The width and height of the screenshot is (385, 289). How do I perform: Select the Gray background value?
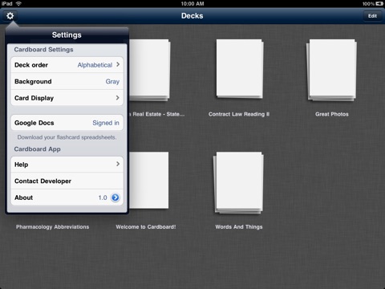tap(112, 82)
